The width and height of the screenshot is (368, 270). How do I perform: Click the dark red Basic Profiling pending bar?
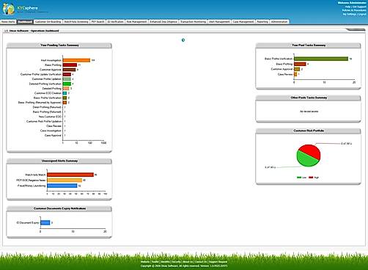point(70,65)
